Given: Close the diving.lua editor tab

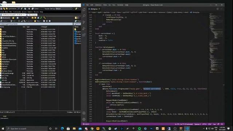Looking at the screenshot, I should (x=99, y=9).
